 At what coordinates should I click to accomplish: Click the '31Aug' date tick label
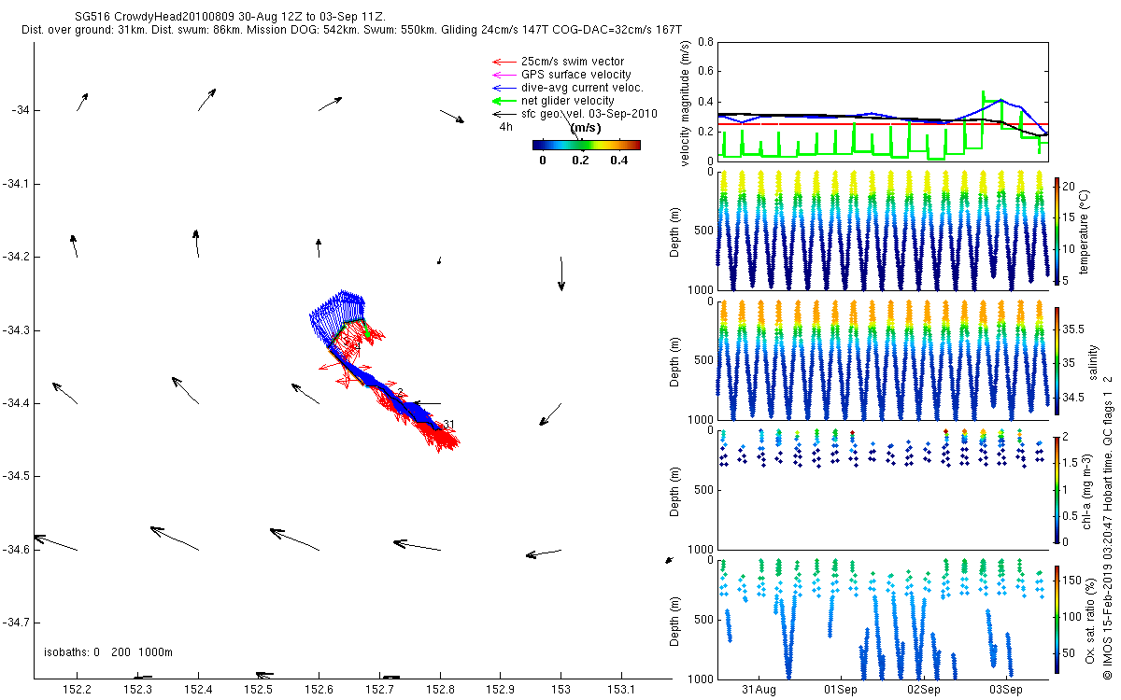pyautogui.click(x=759, y=690)
